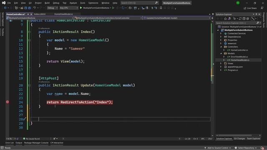Show All Files icon in Solution Explorer
Image resolution: width=267 pixels, height=150 pixels.
247,19
